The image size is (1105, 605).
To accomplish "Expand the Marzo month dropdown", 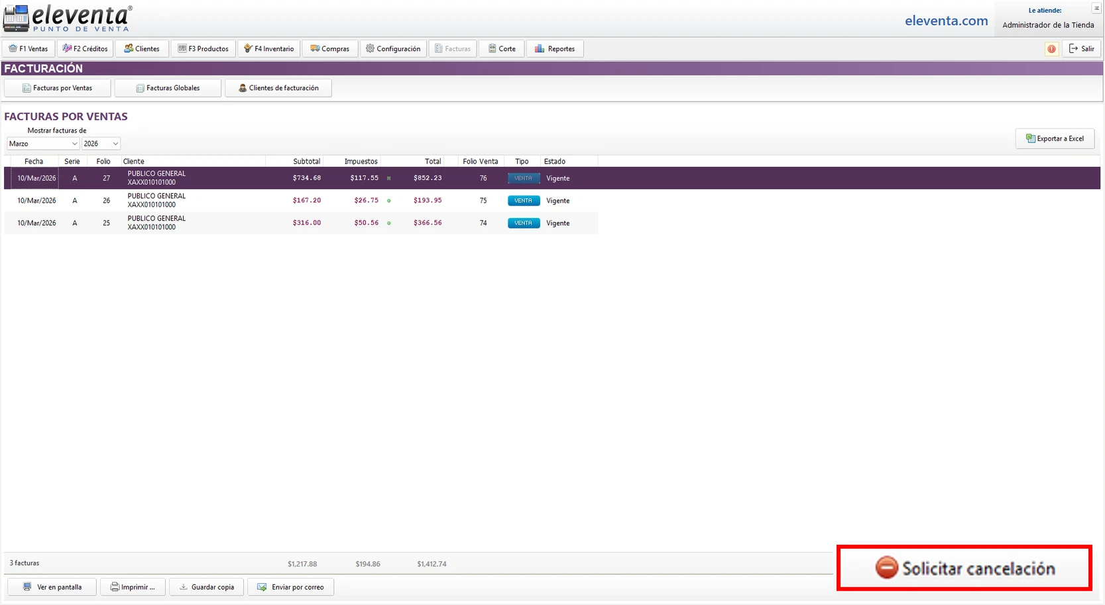I will 43,144.
